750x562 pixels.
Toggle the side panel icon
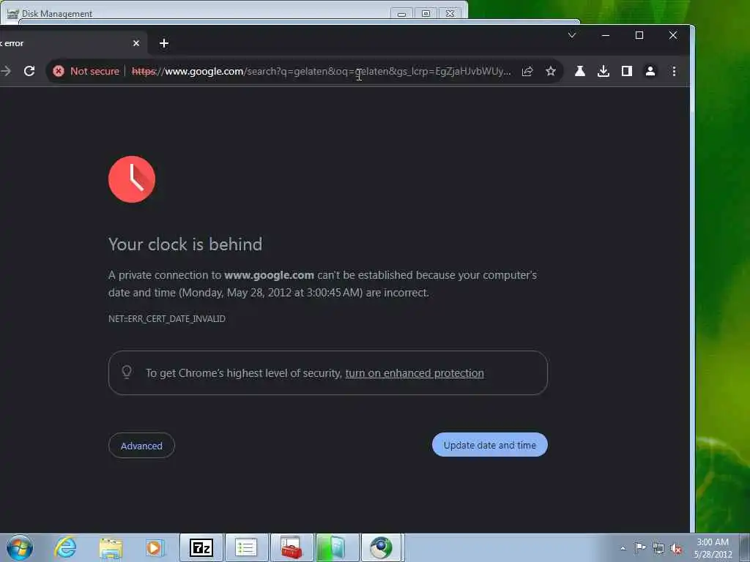pos(627,71)
